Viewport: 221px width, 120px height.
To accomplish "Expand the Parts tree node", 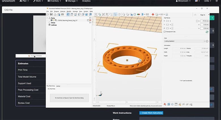I will coord(48,18).
